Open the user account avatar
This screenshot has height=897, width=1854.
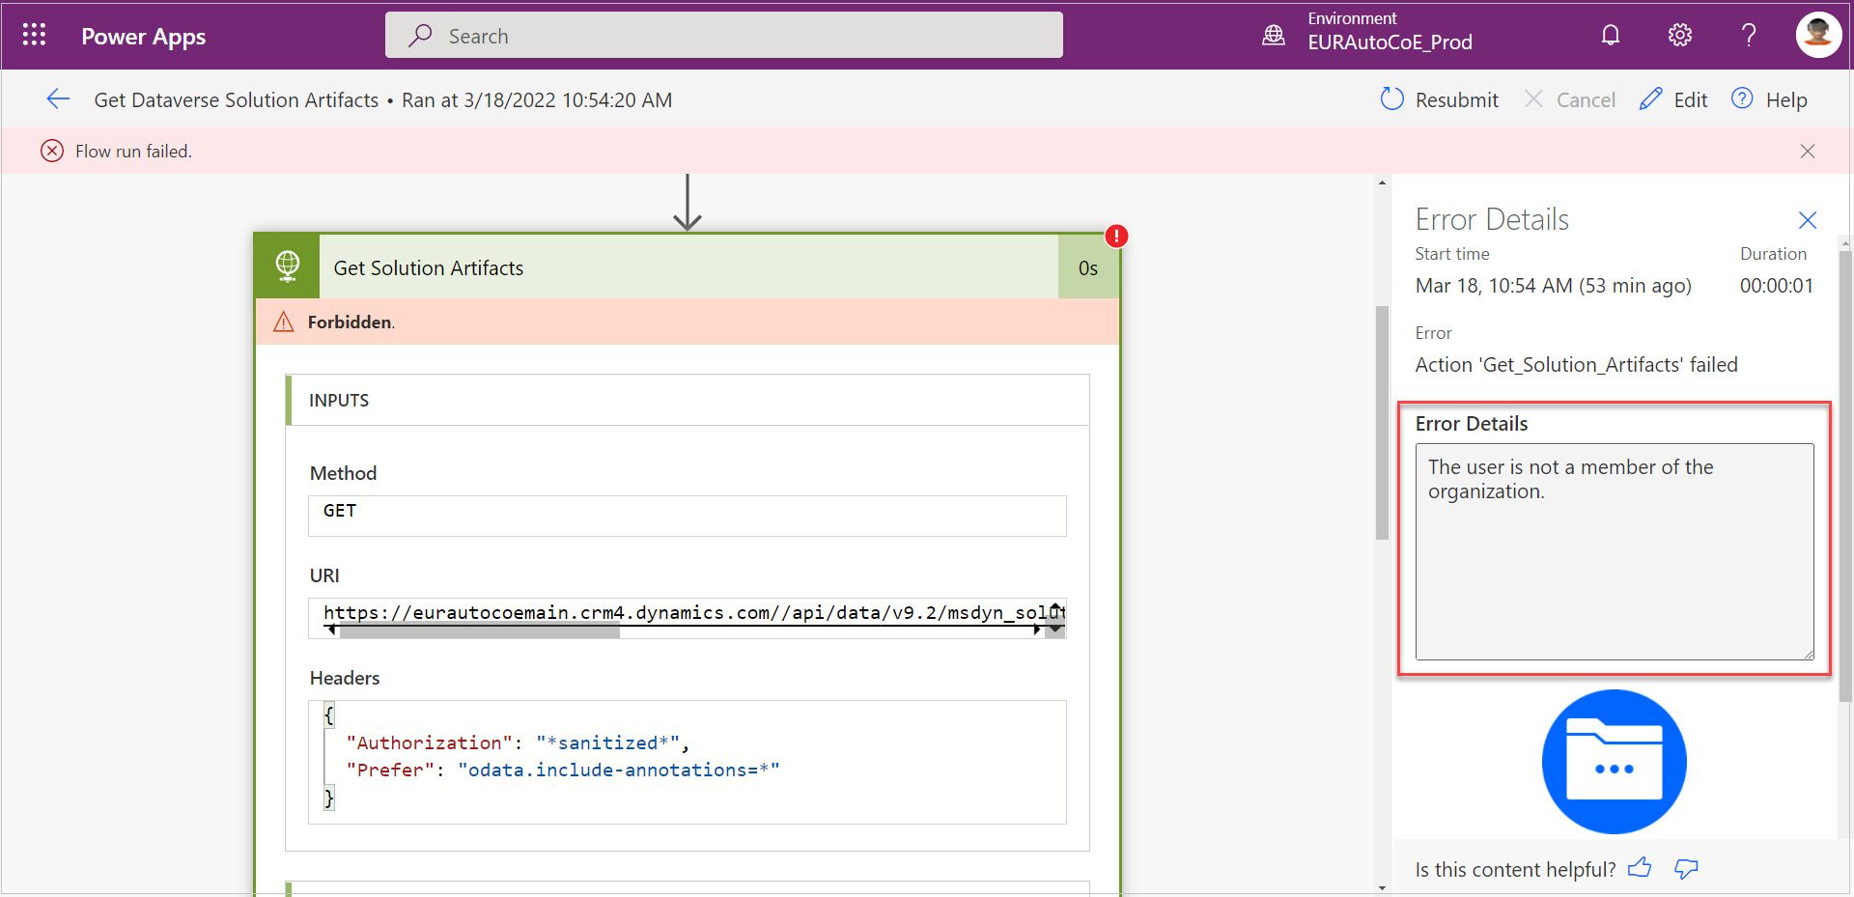[x=1818, y=35]
